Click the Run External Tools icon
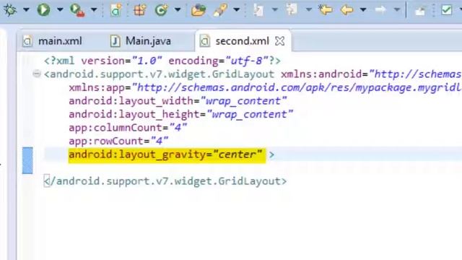The image size is (462, 260). coord(77,10)
